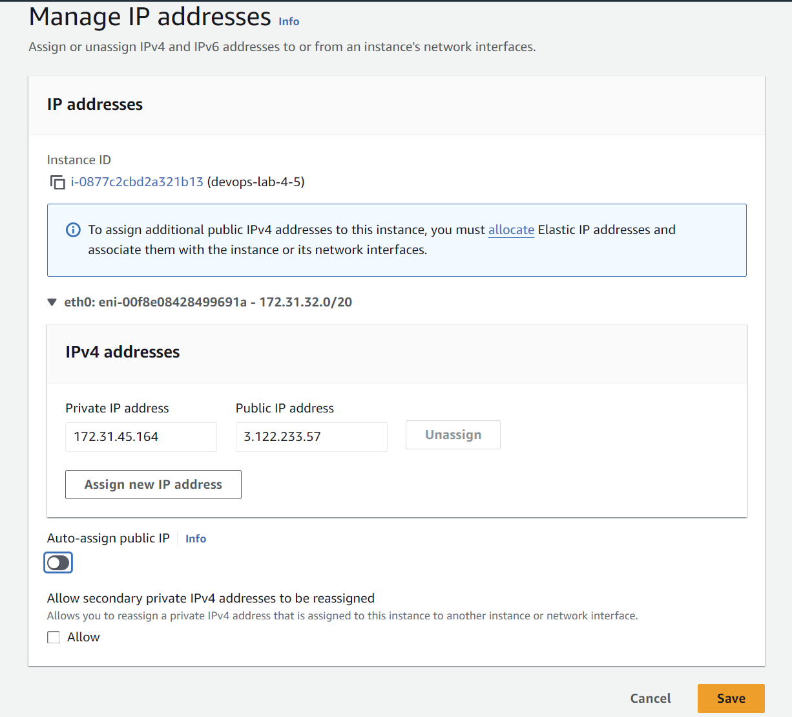Check the Allow checkbox
The height and width of the screenshot is (717, 792).
pyautogui.click(x=54, y=637)
